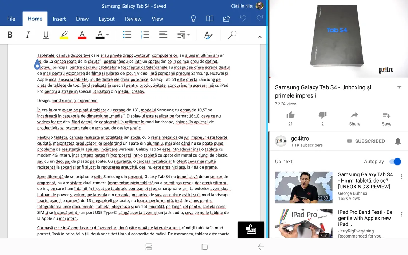The image size is (408, 255).
Task: Toggle notification bell for go4itro channel
Action: (x=398, y=141)
